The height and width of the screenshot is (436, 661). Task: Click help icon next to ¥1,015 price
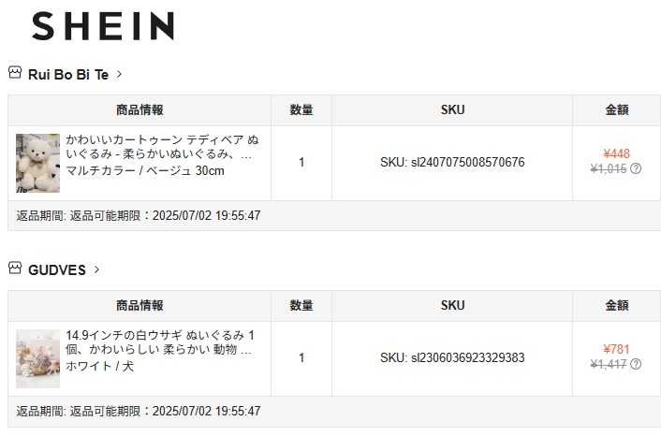(x=636, y=169)
